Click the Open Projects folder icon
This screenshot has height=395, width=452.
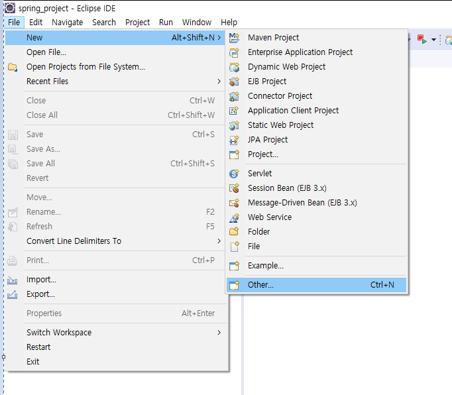coord(13,67)
